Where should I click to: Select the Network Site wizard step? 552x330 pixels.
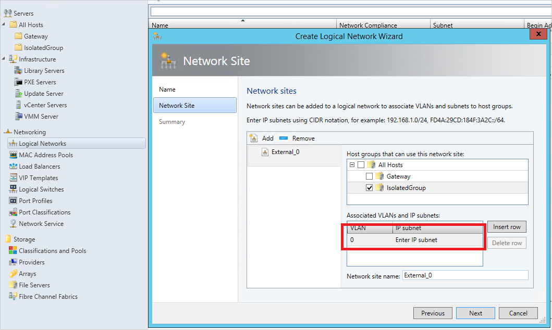tap(194, 105)
